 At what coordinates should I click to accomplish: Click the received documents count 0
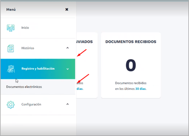pyautogui.click(x=131, y=65)
